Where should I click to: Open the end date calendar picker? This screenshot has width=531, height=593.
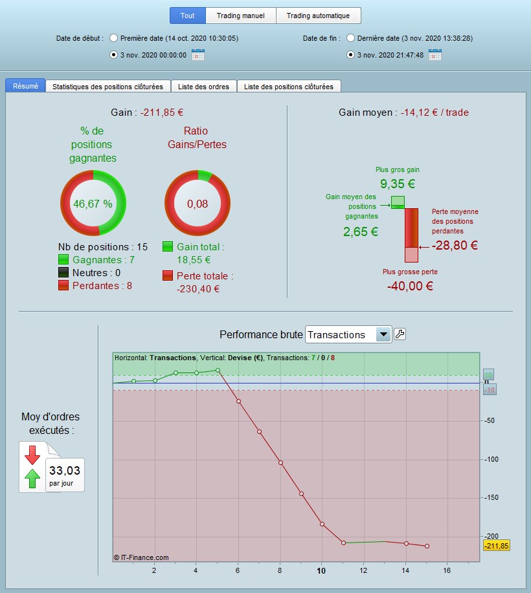(435, 55)
